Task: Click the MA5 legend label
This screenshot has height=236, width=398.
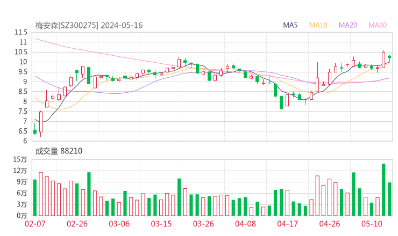Action: tap(290, 25)
